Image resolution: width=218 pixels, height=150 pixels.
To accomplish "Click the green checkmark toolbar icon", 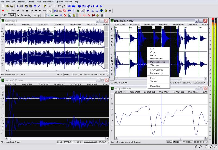I will (x=52, y=15).
